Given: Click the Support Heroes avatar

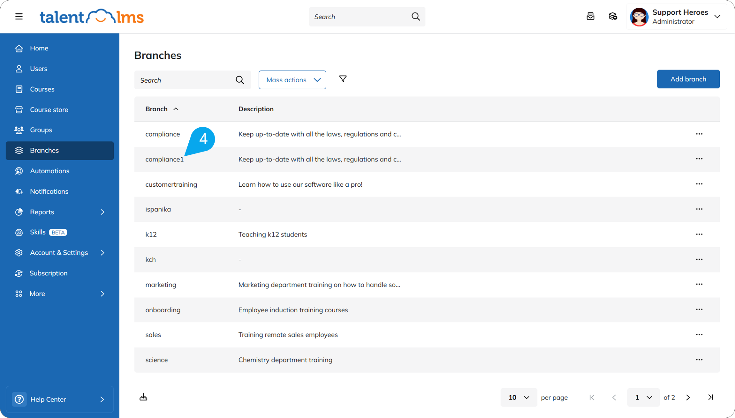Looking at the screenshot, I should coord(639,17).
